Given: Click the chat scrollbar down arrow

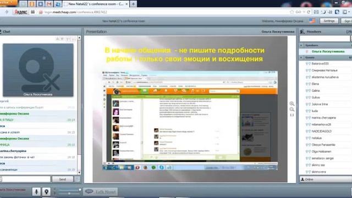Looking at the screenshot, I should (79, 172).
